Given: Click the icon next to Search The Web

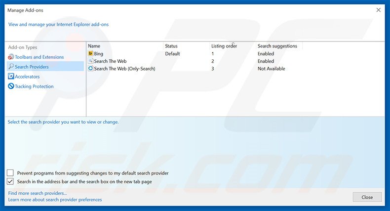Looking at the screenshot, I should [90, 61].
